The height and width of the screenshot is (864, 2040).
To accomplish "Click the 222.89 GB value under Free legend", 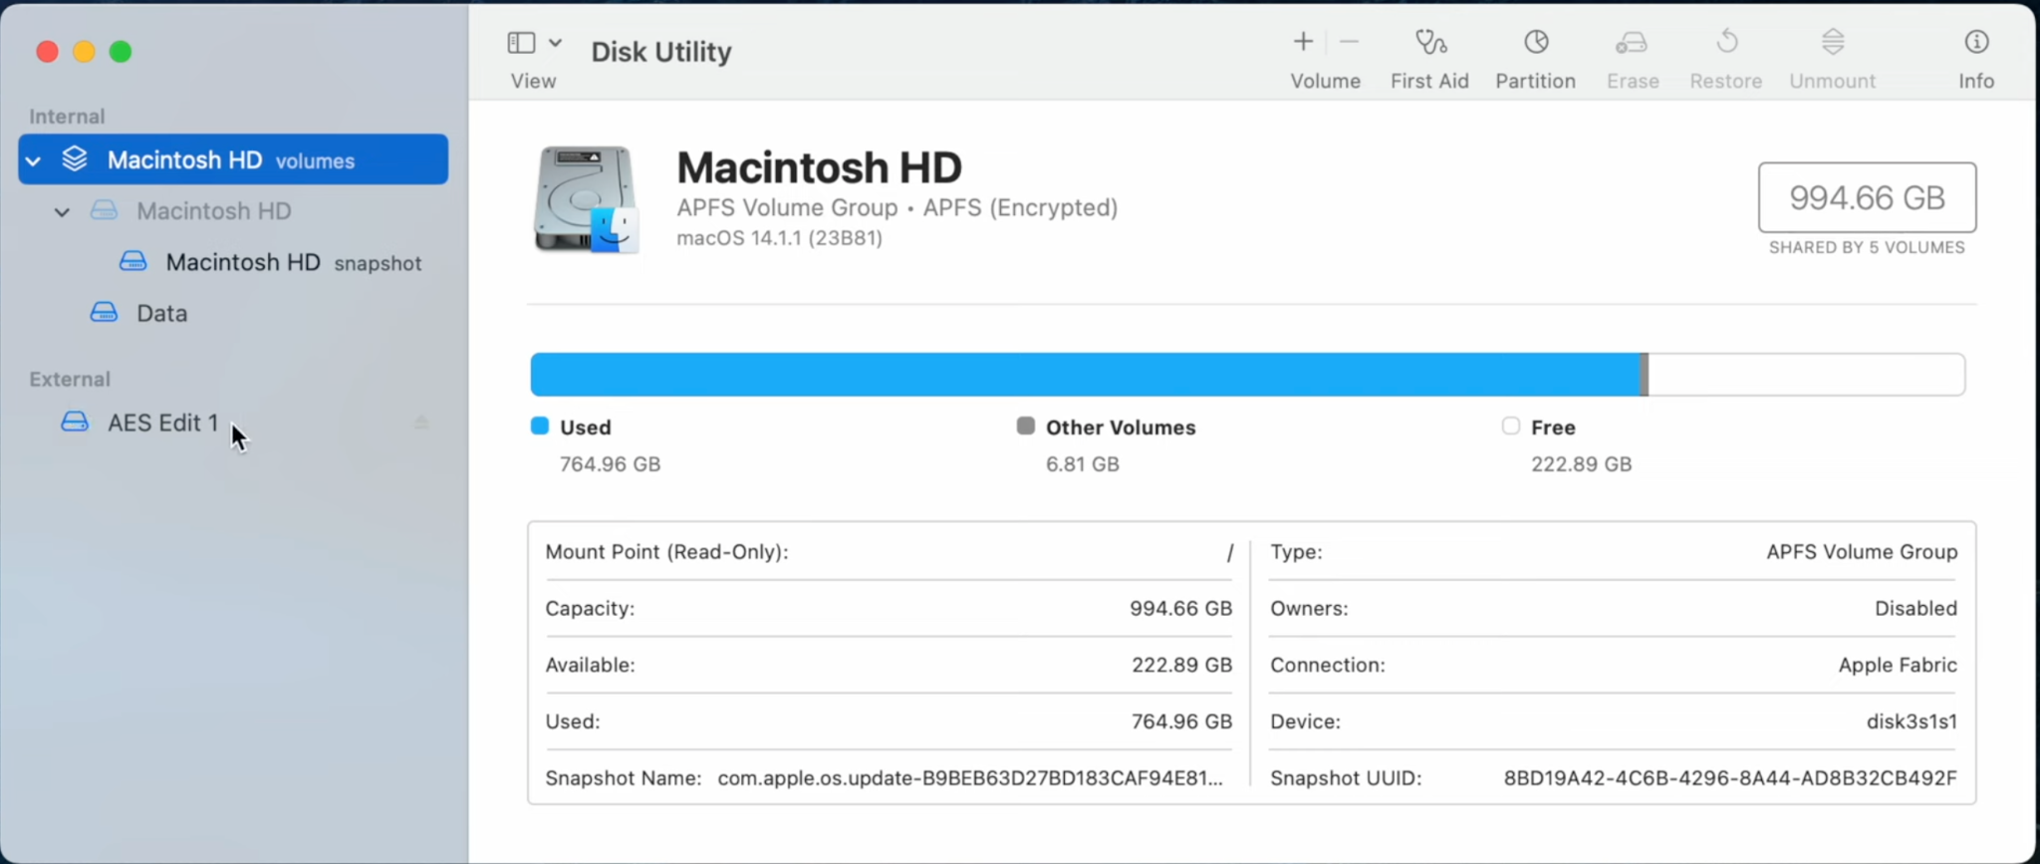I will click(x=1581, y=464).
